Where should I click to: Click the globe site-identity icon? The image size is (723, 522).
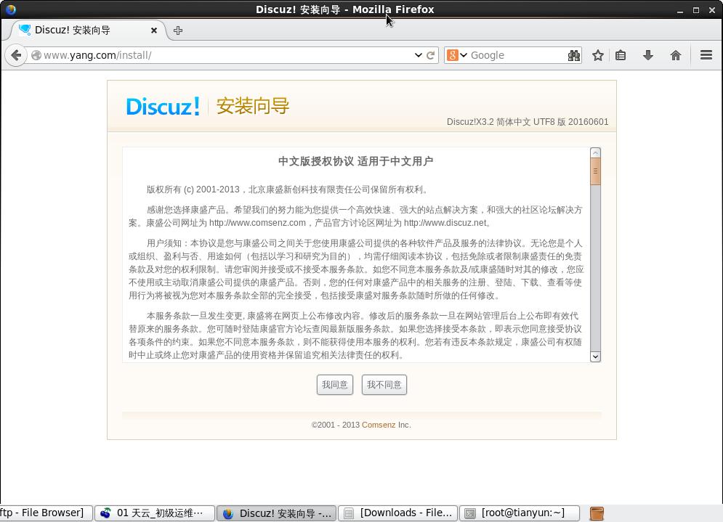[35, 55]
